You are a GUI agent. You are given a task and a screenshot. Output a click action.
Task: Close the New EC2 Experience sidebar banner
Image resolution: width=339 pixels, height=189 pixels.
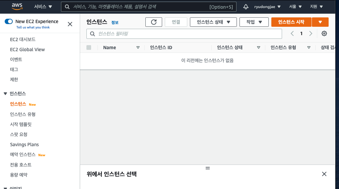click(70, 24)
